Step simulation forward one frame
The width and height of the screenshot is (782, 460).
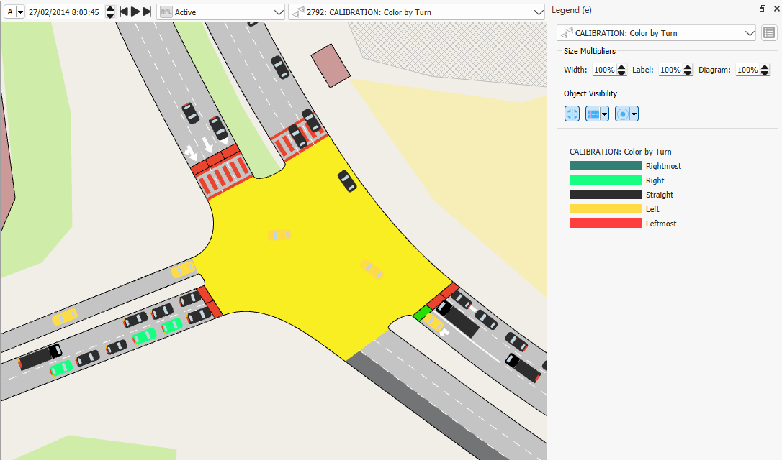[x=147, y=11]
